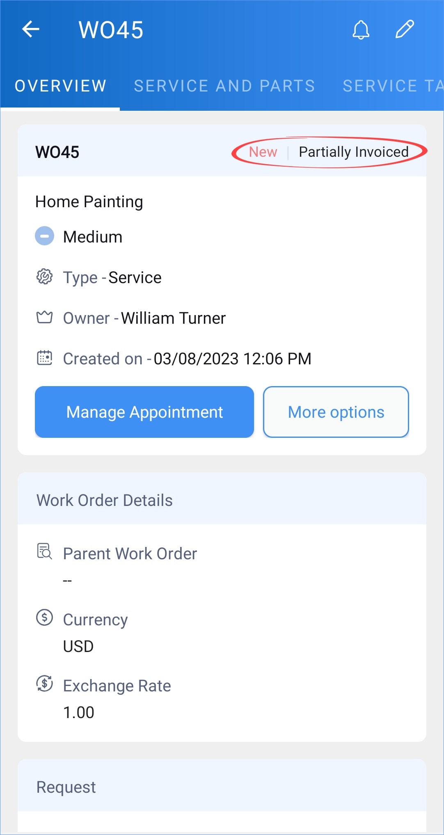Viewport: 444px width, 835px height.
Task: Open notifications bell icon
Action: click(361, 30)
